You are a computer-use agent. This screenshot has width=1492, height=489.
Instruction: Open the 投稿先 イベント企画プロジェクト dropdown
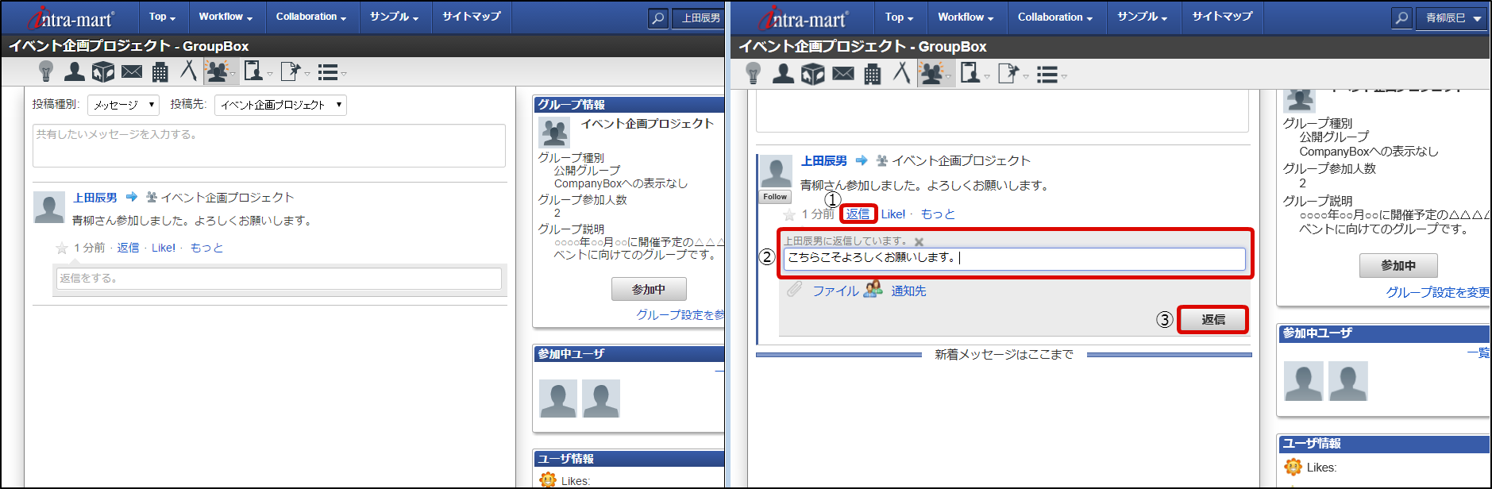coord(280,105)
